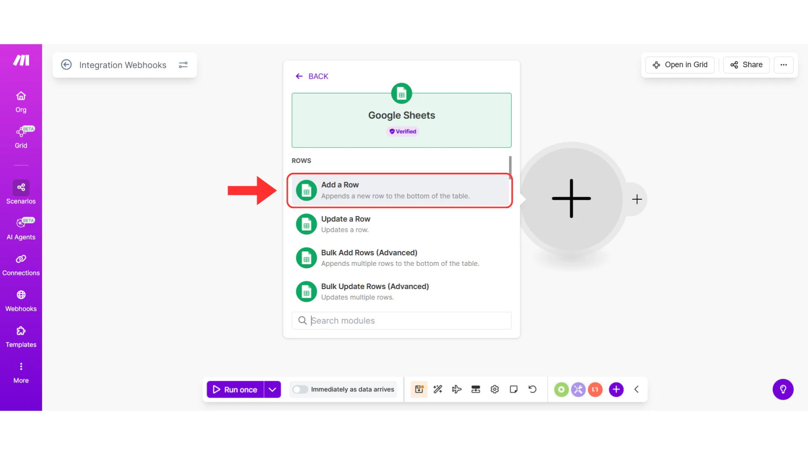Navigate to Webhooks from the sidebar
This screenshot has height=455, width=808.
(21, 300)
